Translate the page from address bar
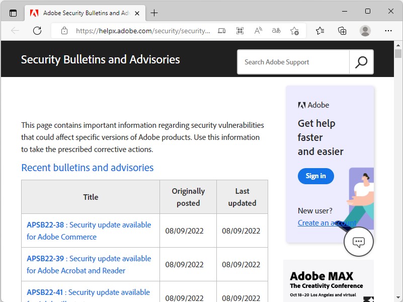The width and height of the screenshot is (403, 302). click(276, 31)
